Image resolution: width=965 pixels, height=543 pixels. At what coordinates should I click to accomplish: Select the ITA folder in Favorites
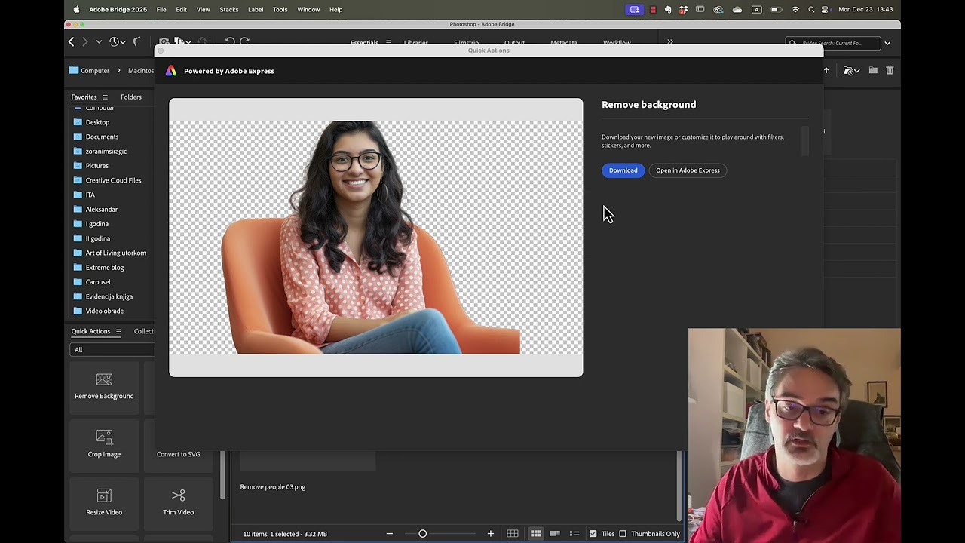tap(90, 195)
